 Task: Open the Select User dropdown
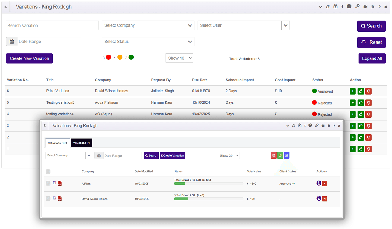tap(244, 25)
